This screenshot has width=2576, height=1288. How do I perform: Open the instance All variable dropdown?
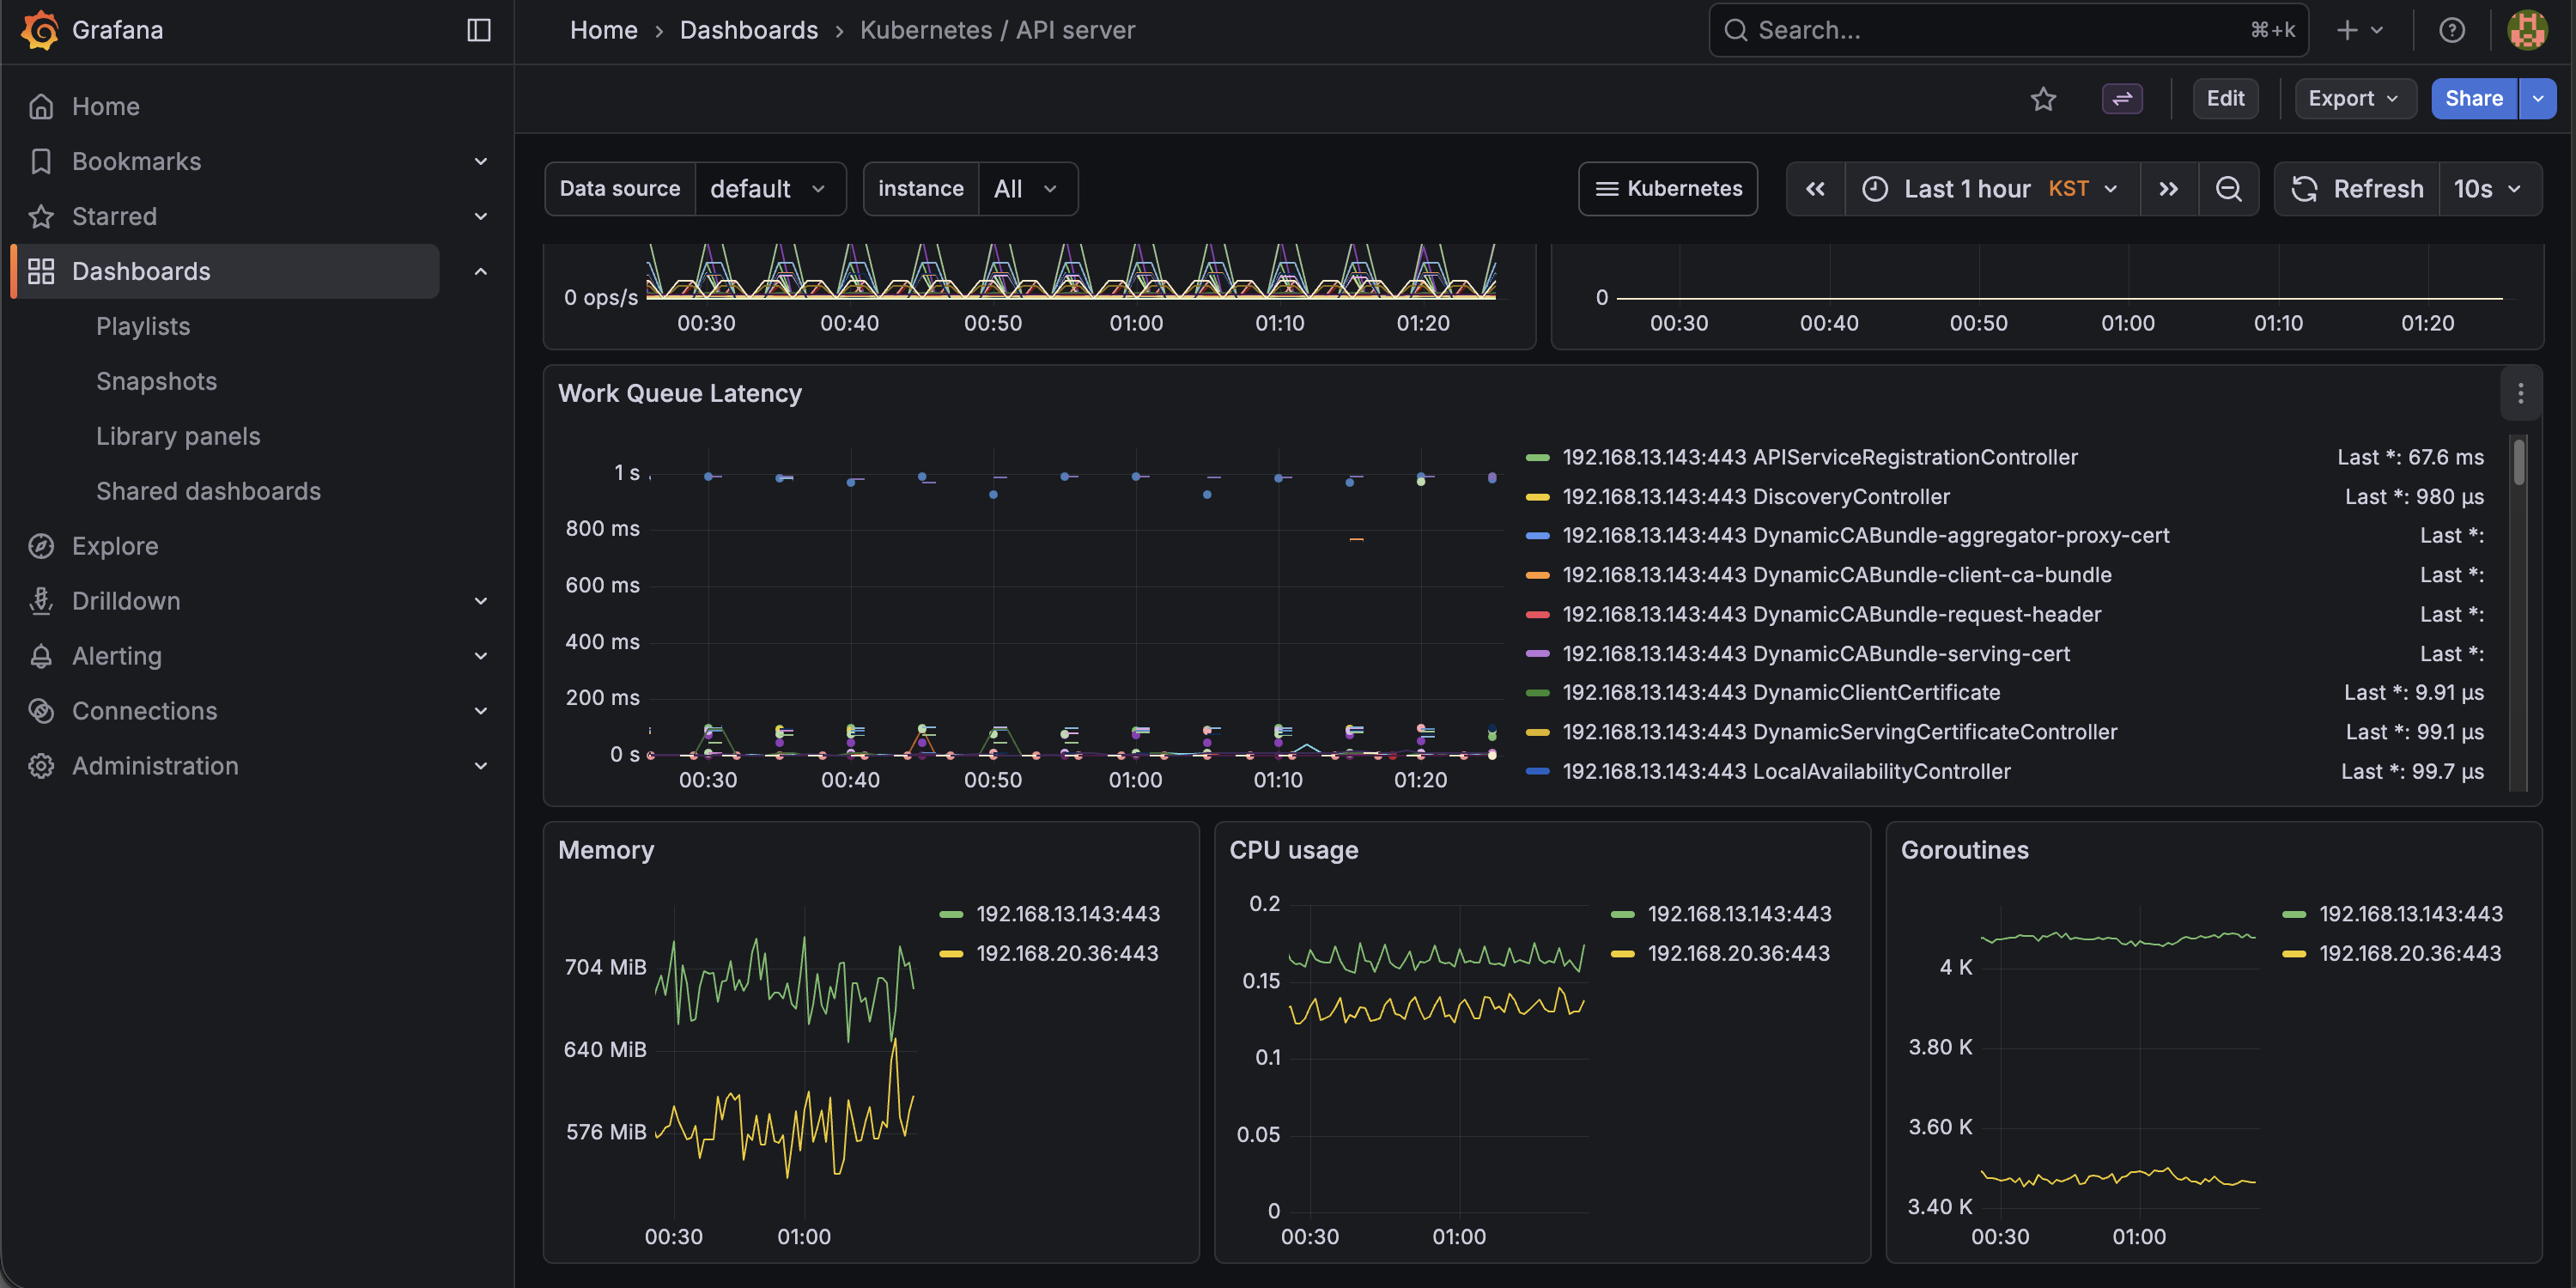pyautogui.click(x=1026, y=189)
